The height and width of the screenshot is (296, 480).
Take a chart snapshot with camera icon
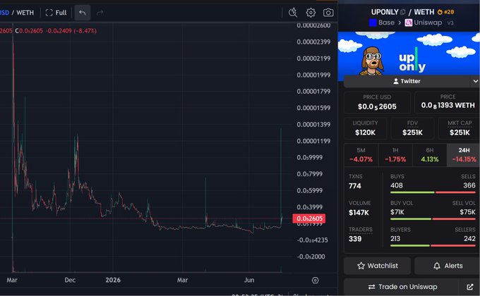click(x=328, y=13)
